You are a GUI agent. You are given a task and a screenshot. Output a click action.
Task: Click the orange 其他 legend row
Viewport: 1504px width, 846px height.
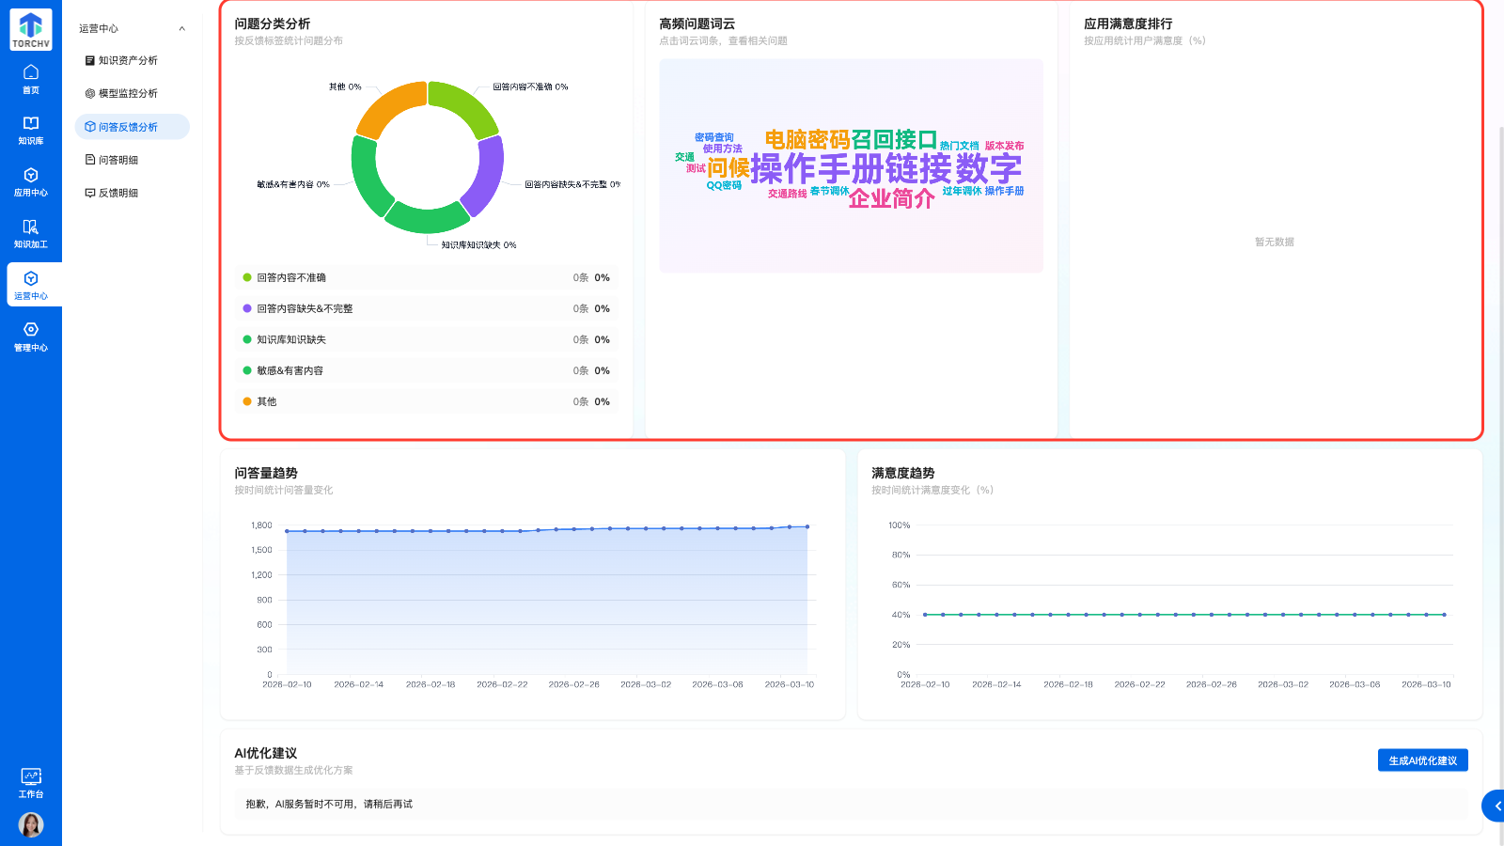[x=427, y=402]
